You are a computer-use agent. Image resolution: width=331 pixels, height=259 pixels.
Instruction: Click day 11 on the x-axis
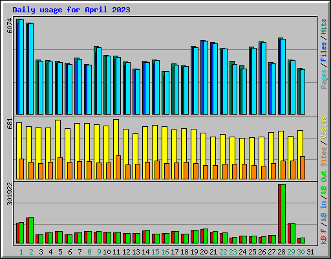(x=116, y=252)
